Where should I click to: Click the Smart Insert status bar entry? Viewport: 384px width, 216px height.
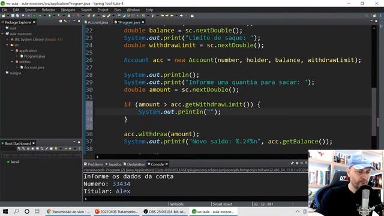223,204
